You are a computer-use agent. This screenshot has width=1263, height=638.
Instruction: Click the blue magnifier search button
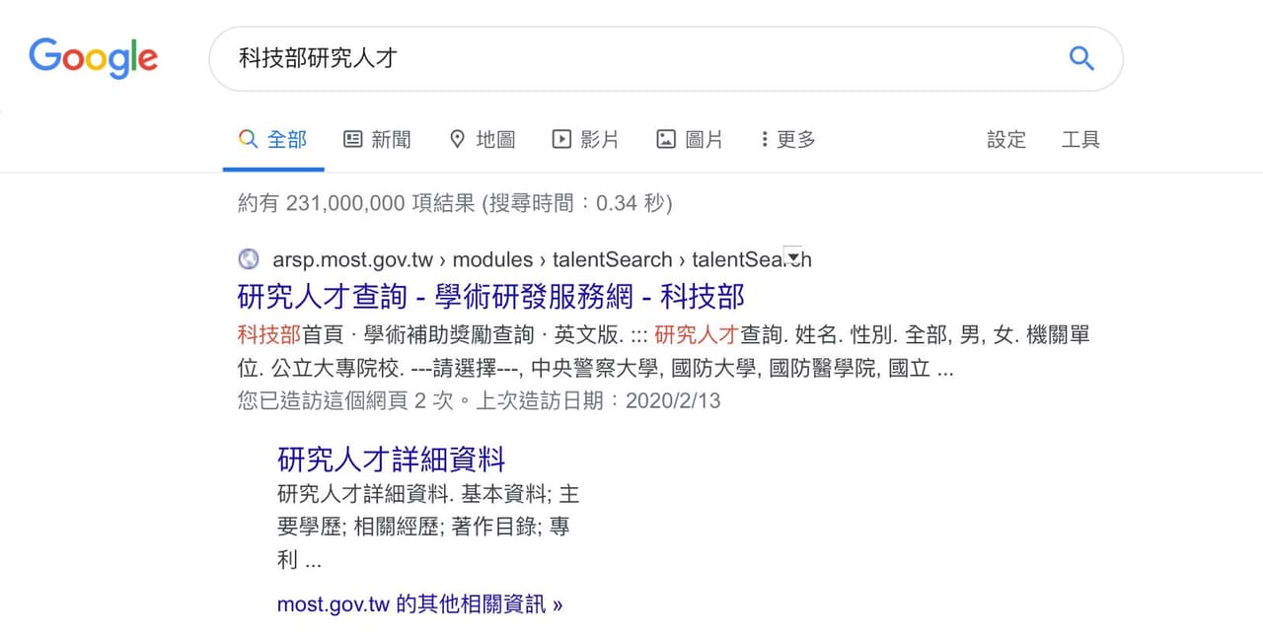(x=1081, y=58)
